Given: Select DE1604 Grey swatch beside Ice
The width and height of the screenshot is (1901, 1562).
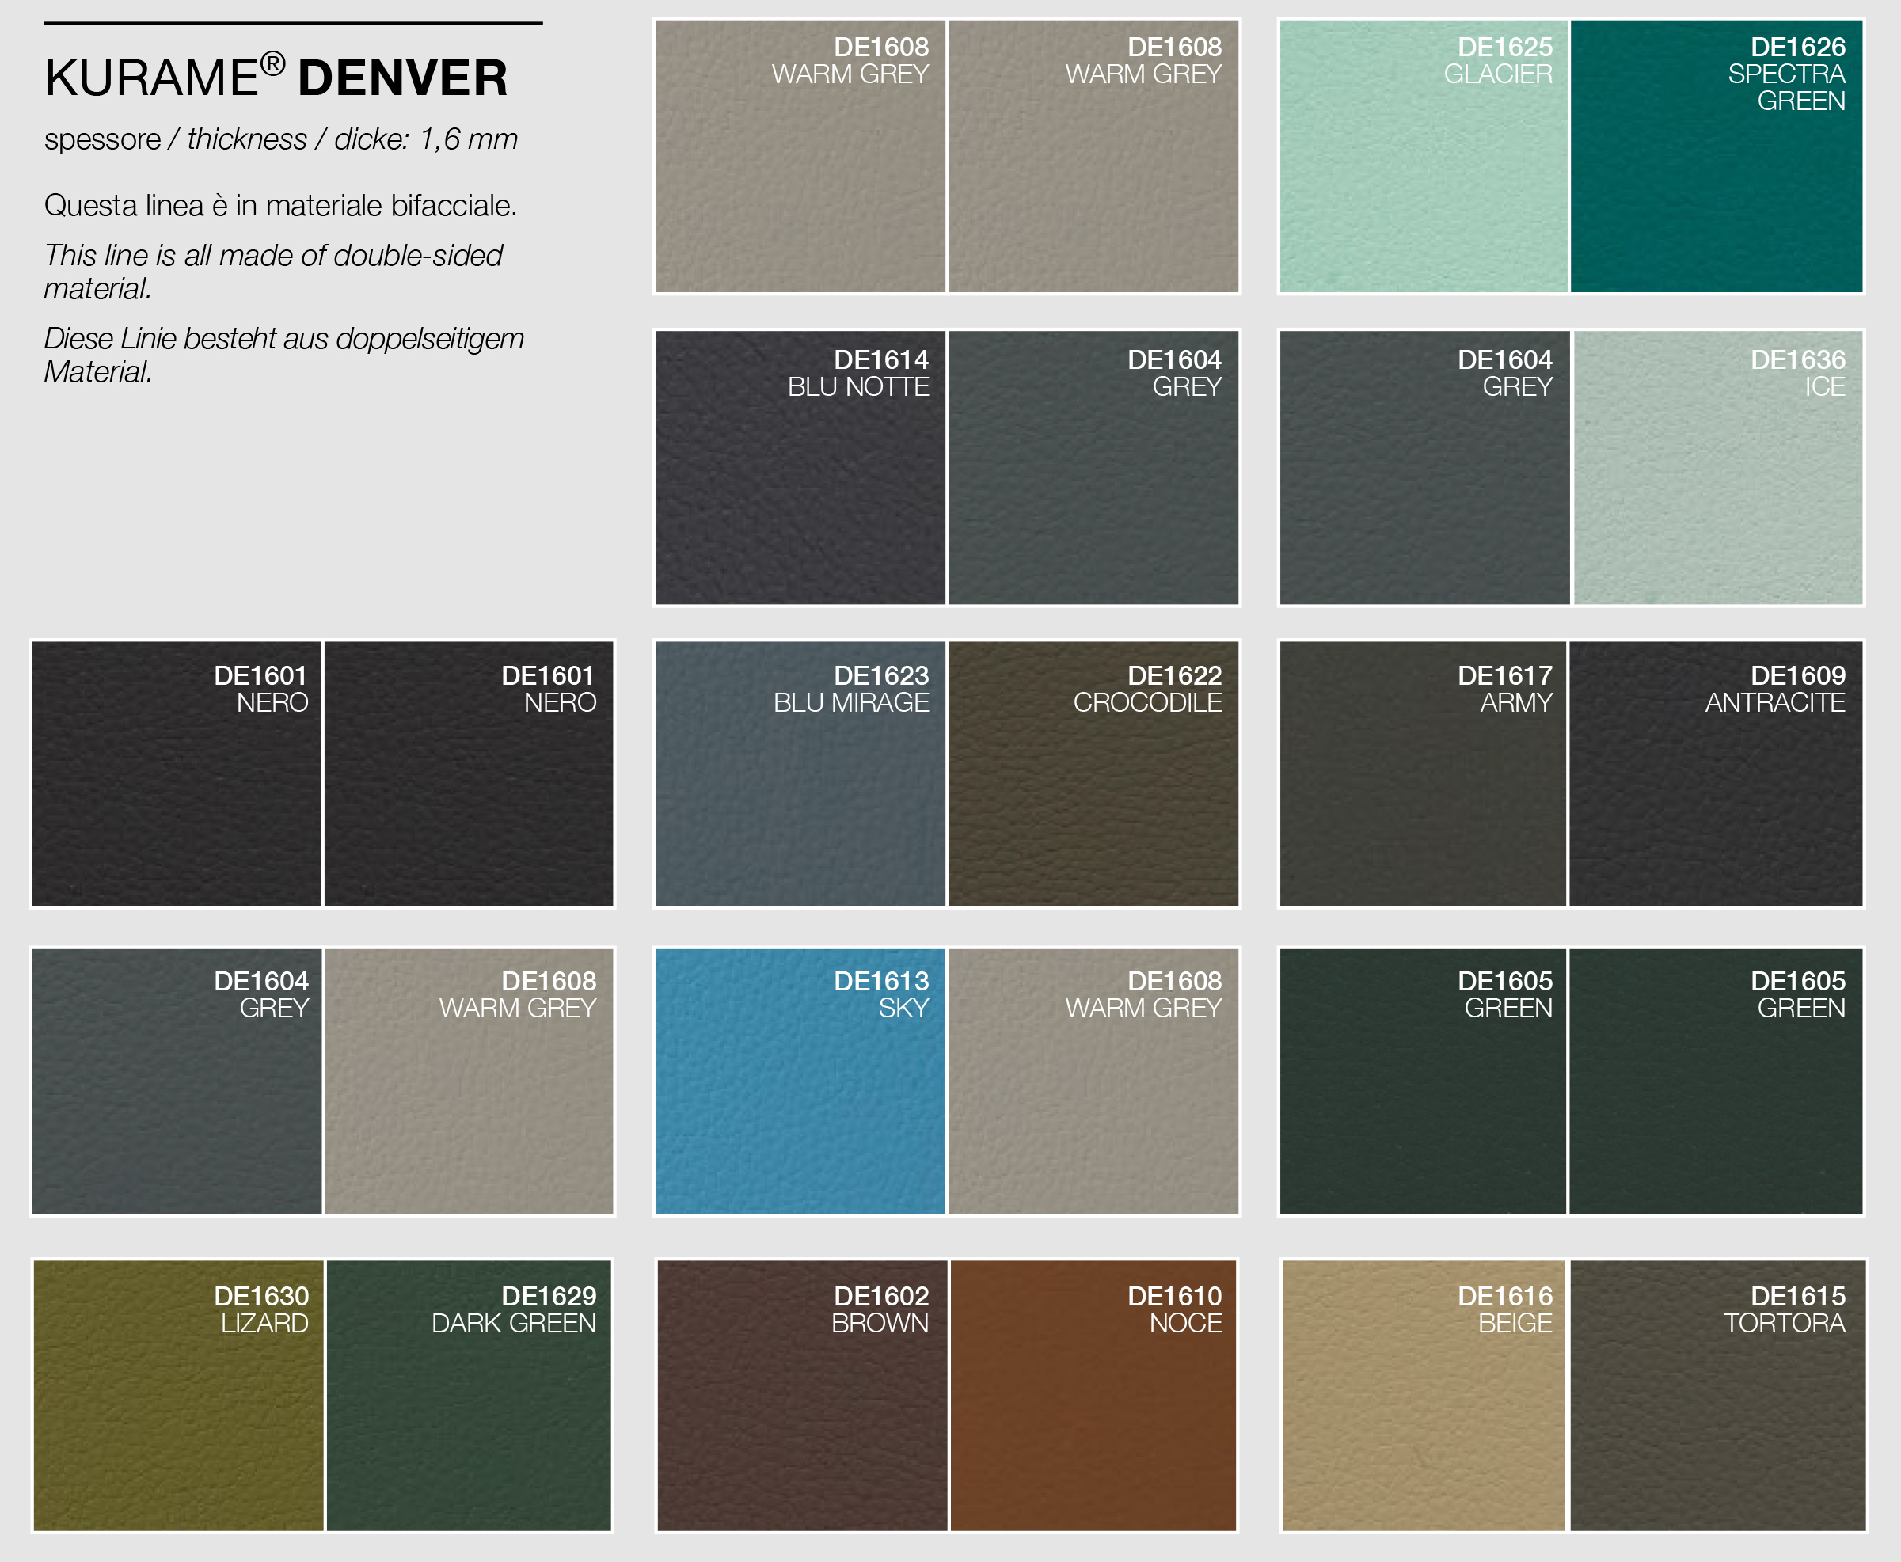Looking at the screenshot, I should click(x=1424, y=468).
